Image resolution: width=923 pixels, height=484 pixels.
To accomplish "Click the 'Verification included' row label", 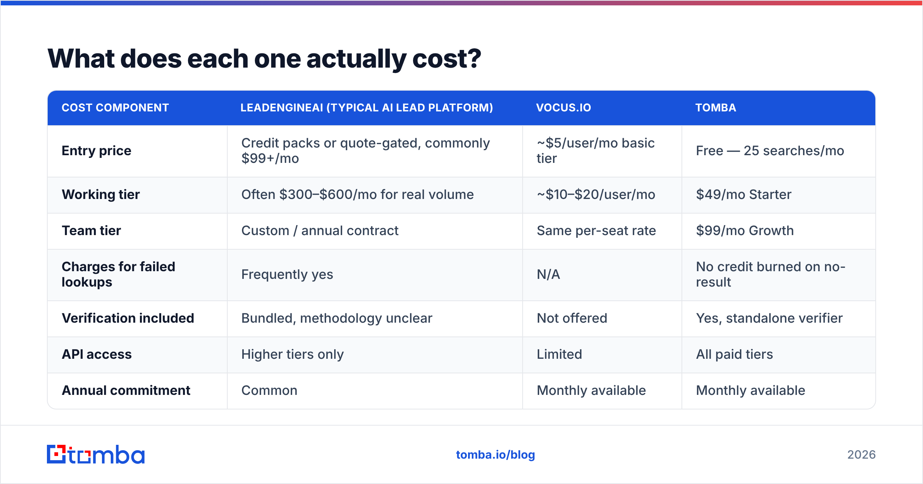I will [128, 318].
